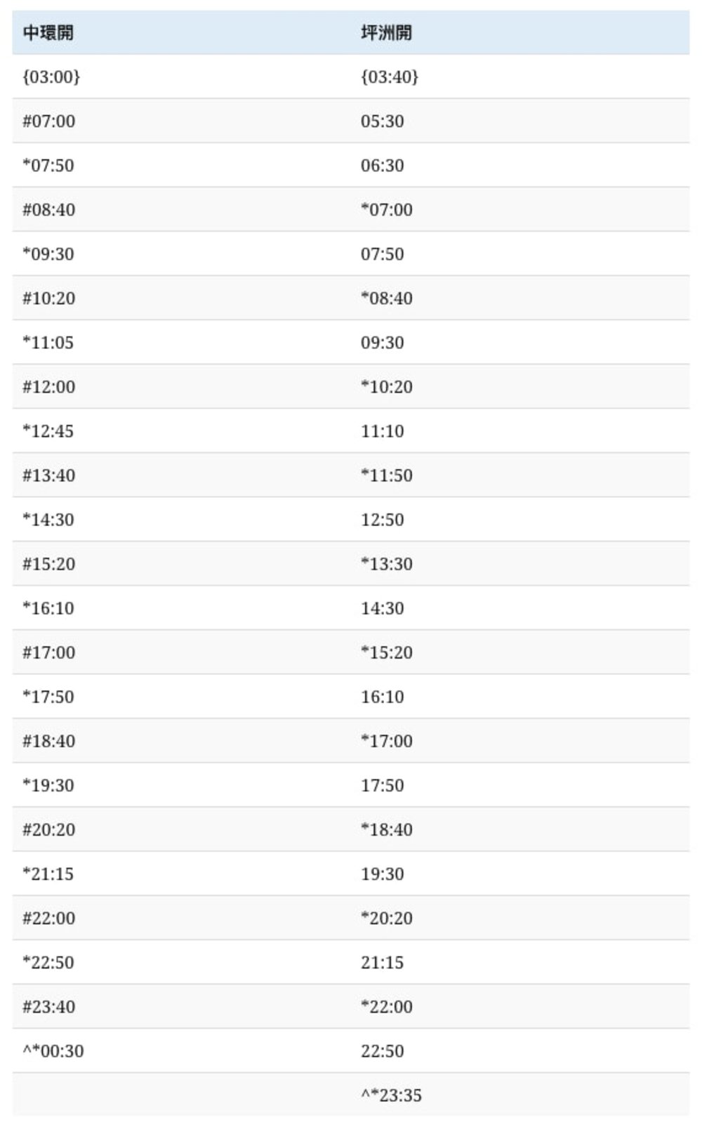Click the 坪洲開 column header
Viewport: 702px width, 1132px height.
386,33
